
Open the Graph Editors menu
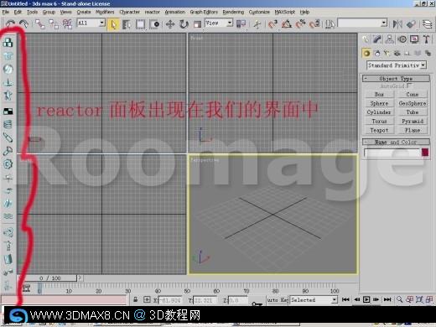[x=204, y=12]
